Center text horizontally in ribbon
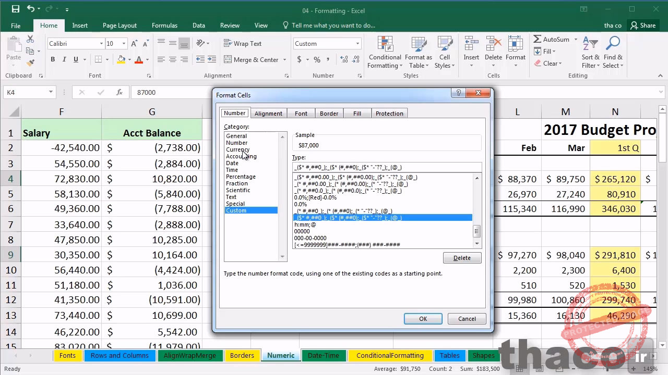 point(173,60)
